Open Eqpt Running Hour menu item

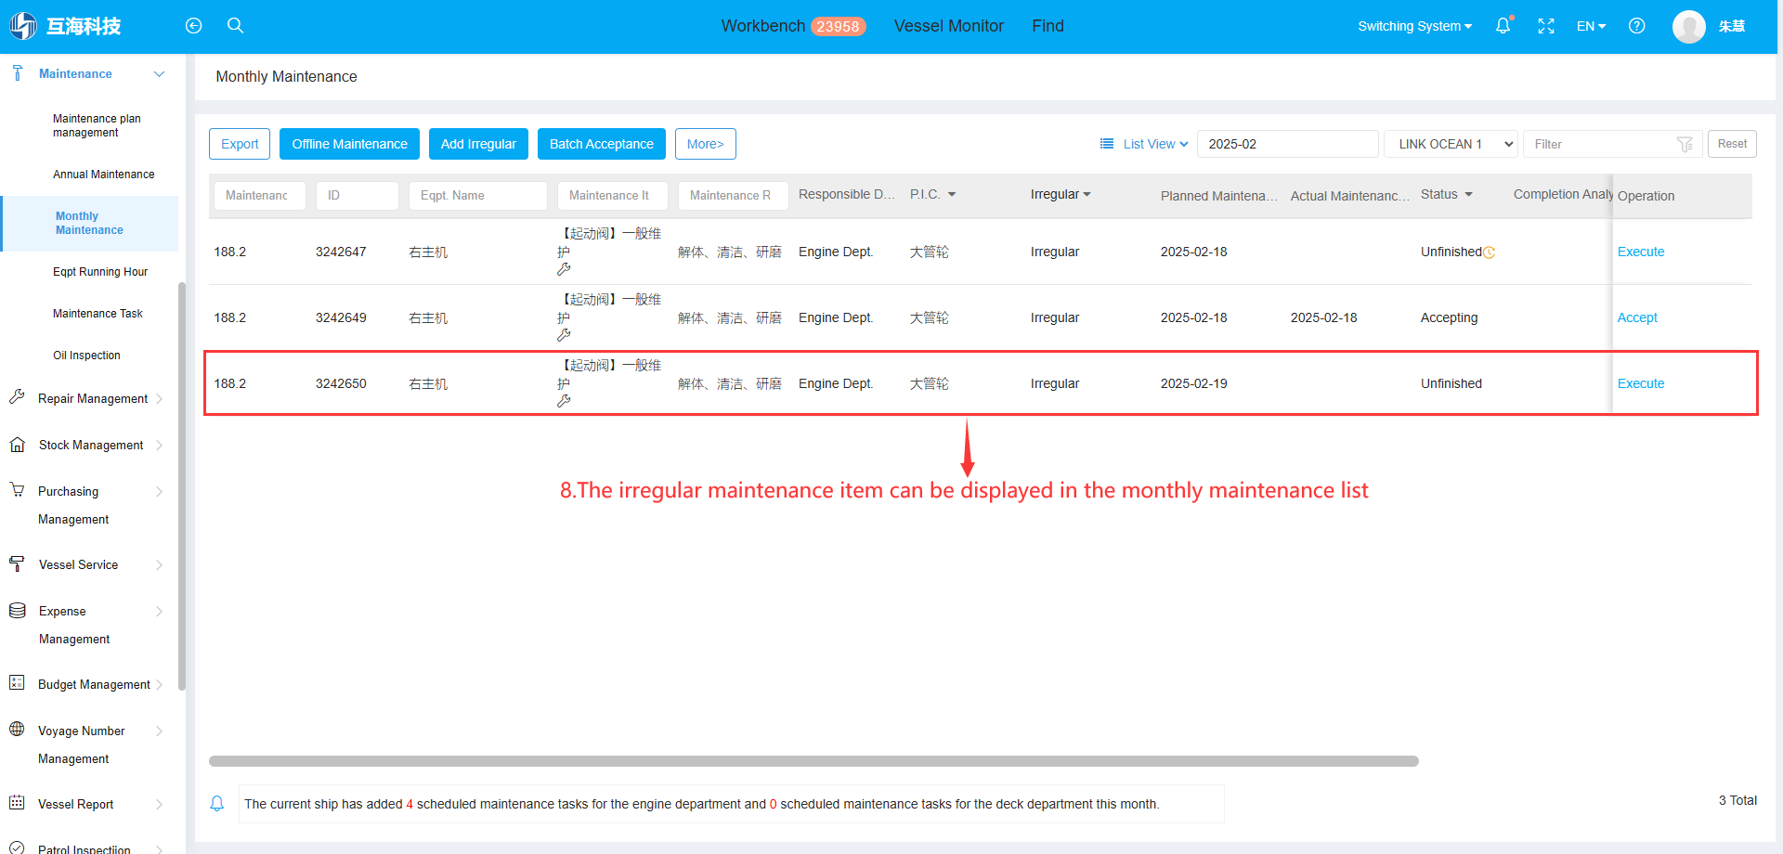coord(100,272)
